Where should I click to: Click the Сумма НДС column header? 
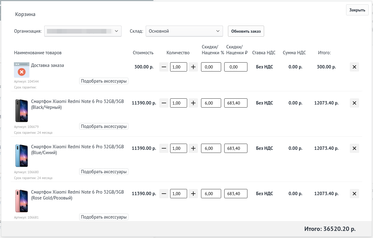point(294,53)
